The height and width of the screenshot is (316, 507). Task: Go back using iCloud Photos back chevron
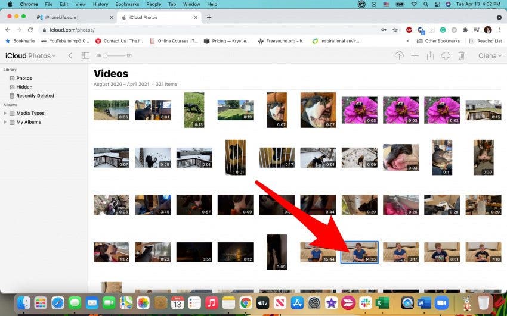pyautogui.click(x=70, y=55)
